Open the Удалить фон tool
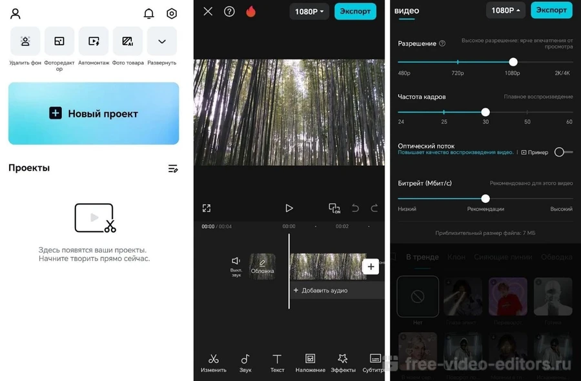 pos(25,42)
